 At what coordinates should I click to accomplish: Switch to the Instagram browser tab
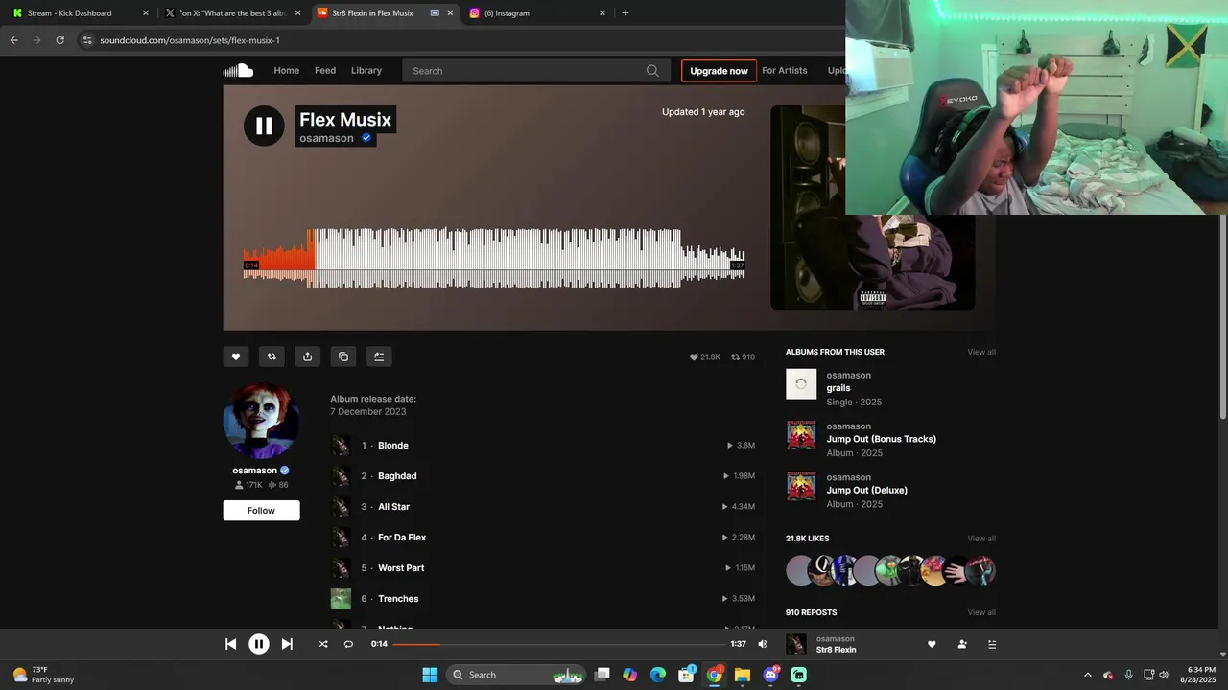[537, 13]
